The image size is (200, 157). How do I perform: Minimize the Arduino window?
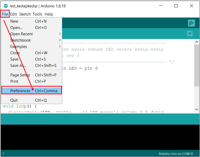tap(161, 6)
